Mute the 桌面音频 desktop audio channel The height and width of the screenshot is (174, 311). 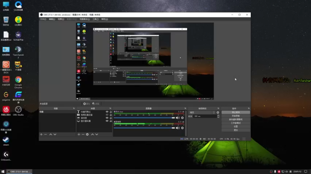(178, 128)
